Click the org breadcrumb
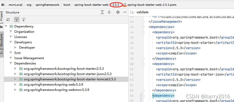The image size is (234, 102). coord(29,5)
